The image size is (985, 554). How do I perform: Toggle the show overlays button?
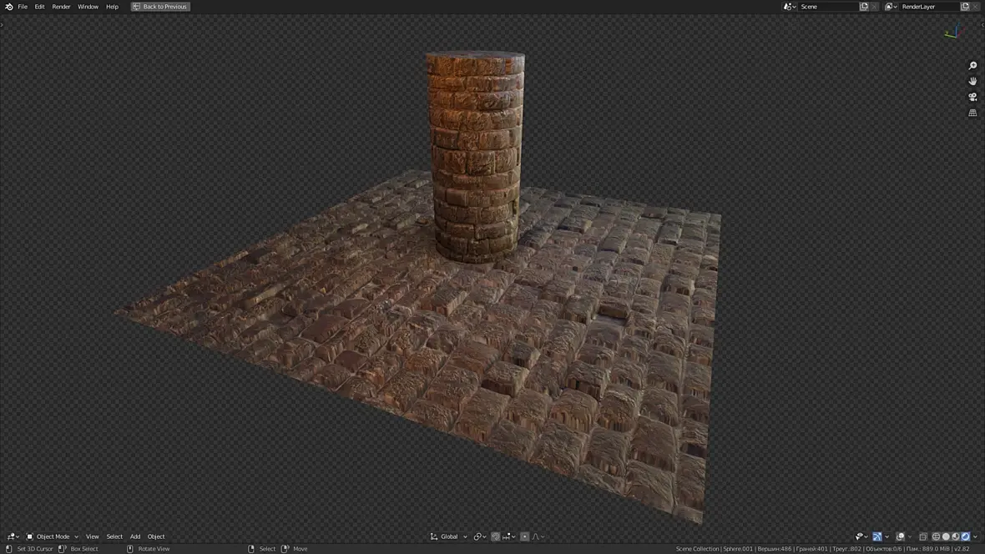coord(900,536)
